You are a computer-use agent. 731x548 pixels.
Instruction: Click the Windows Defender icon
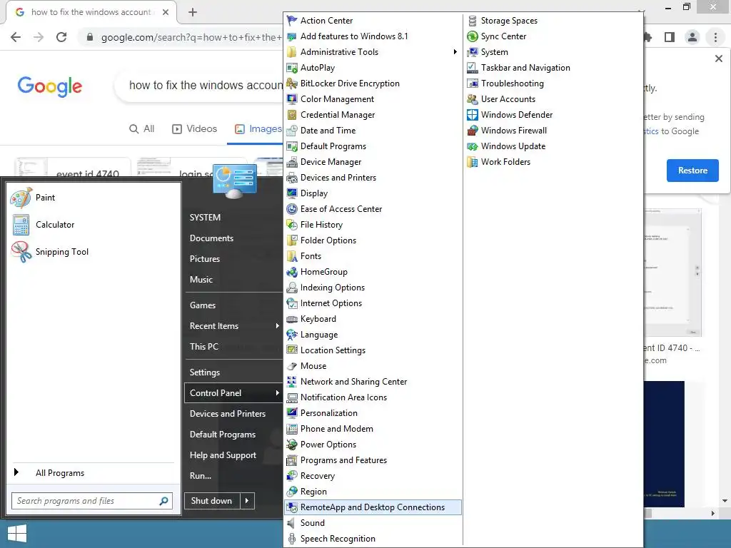tap(473, 115)
